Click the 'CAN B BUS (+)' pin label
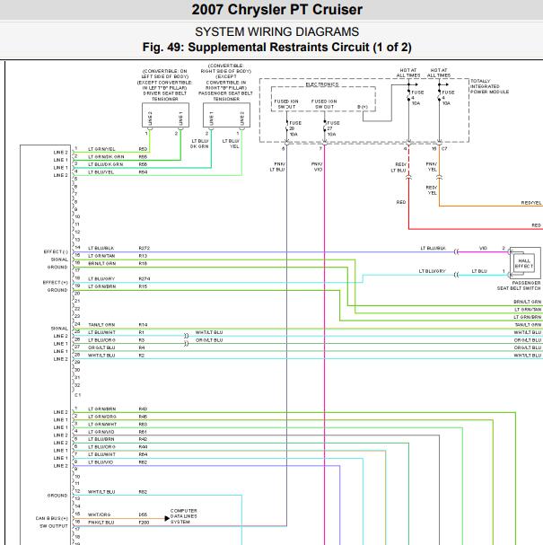 [x=51, y=518]
